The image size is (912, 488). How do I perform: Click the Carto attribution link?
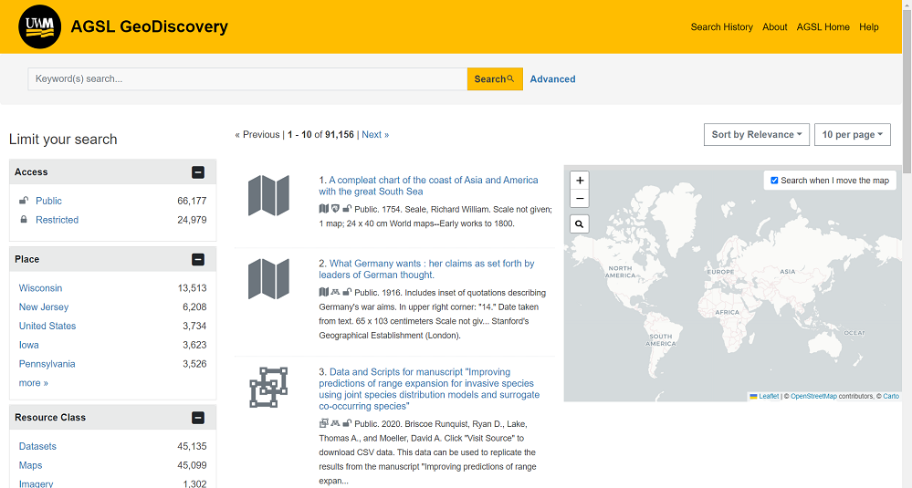tap(890, 396)
